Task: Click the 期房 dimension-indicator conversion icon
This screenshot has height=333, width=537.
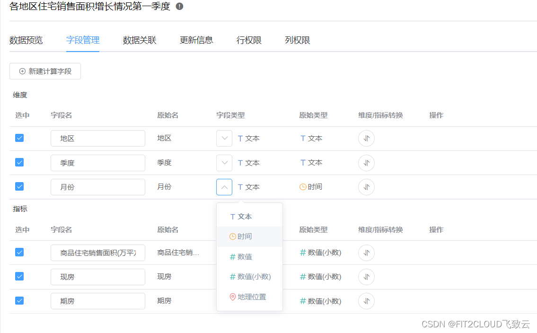Action: 366,301
